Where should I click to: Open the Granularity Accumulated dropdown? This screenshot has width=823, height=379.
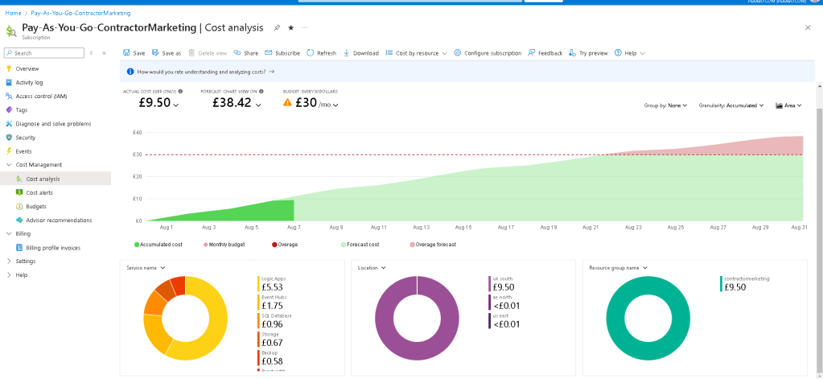(731, 105)
